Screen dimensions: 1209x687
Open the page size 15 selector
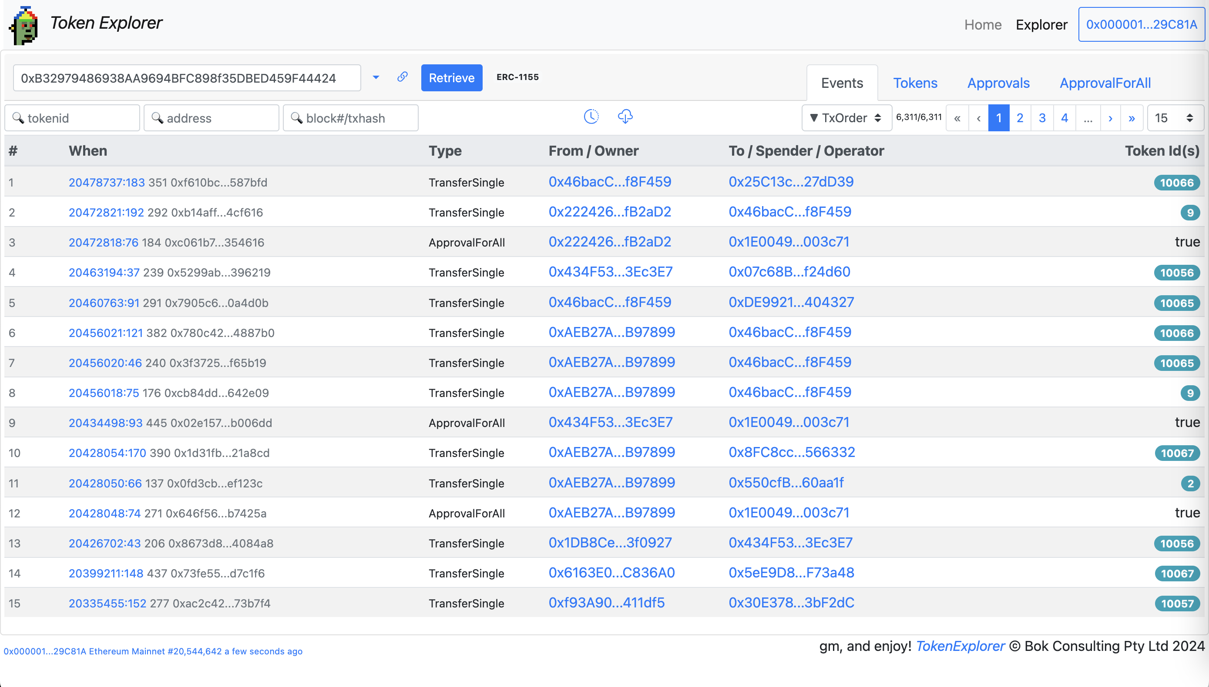[x=1175, y=118]
